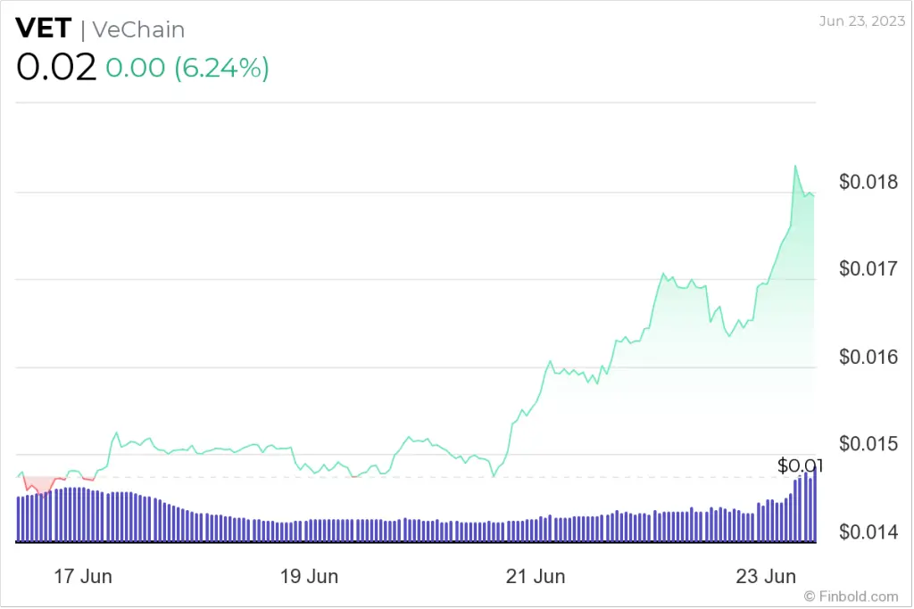The image size is (914, 609).
Task: Select the 19 Jun date marker
Action: coord(309,577)
